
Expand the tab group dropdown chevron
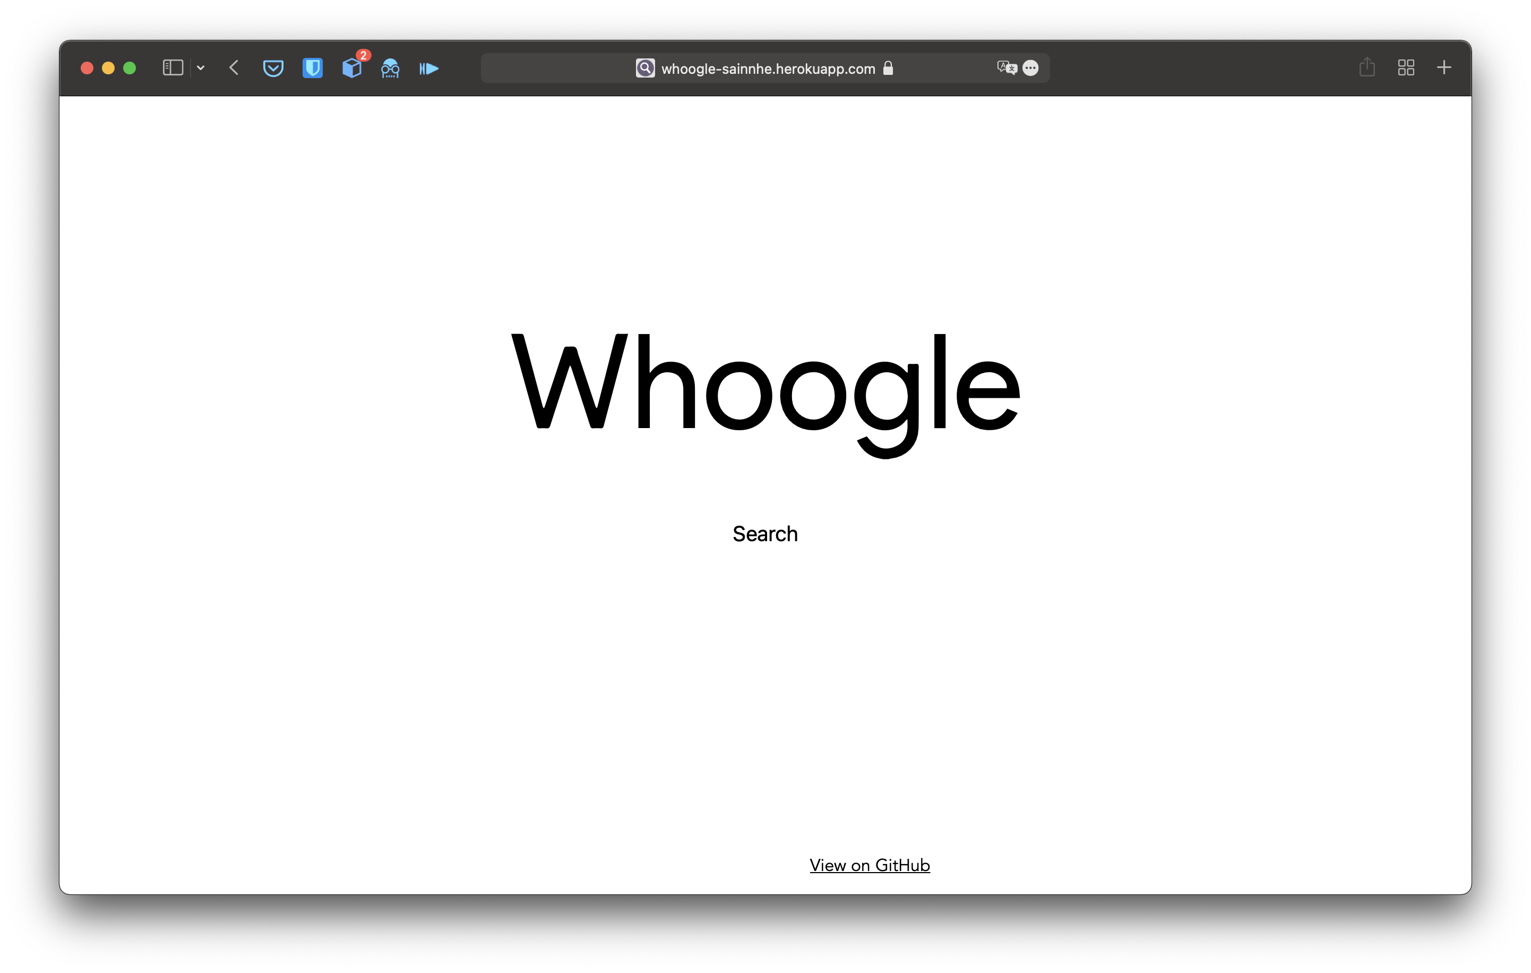click(201, 68)
